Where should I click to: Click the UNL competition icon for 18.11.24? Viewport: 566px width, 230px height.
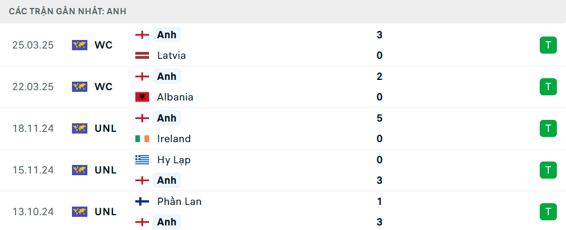[x=80, y=128]
